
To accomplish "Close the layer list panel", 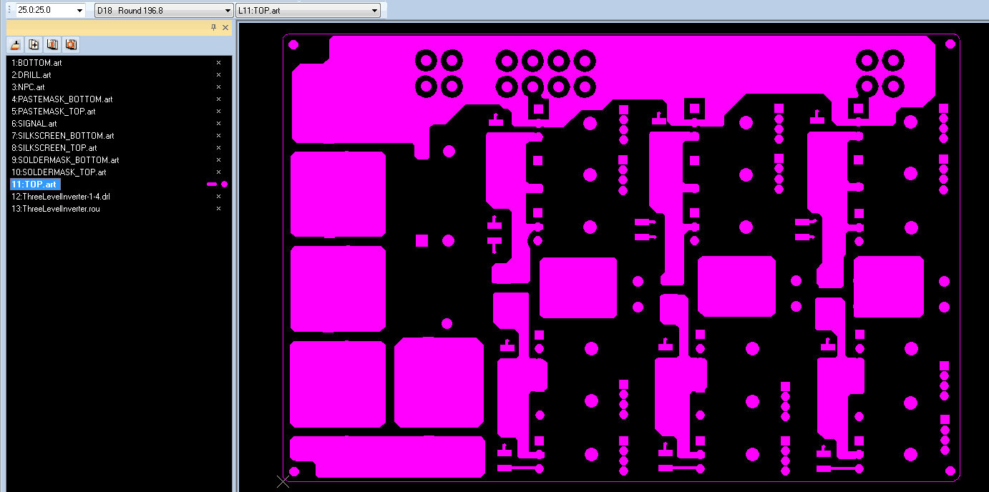I will [225, 27].
